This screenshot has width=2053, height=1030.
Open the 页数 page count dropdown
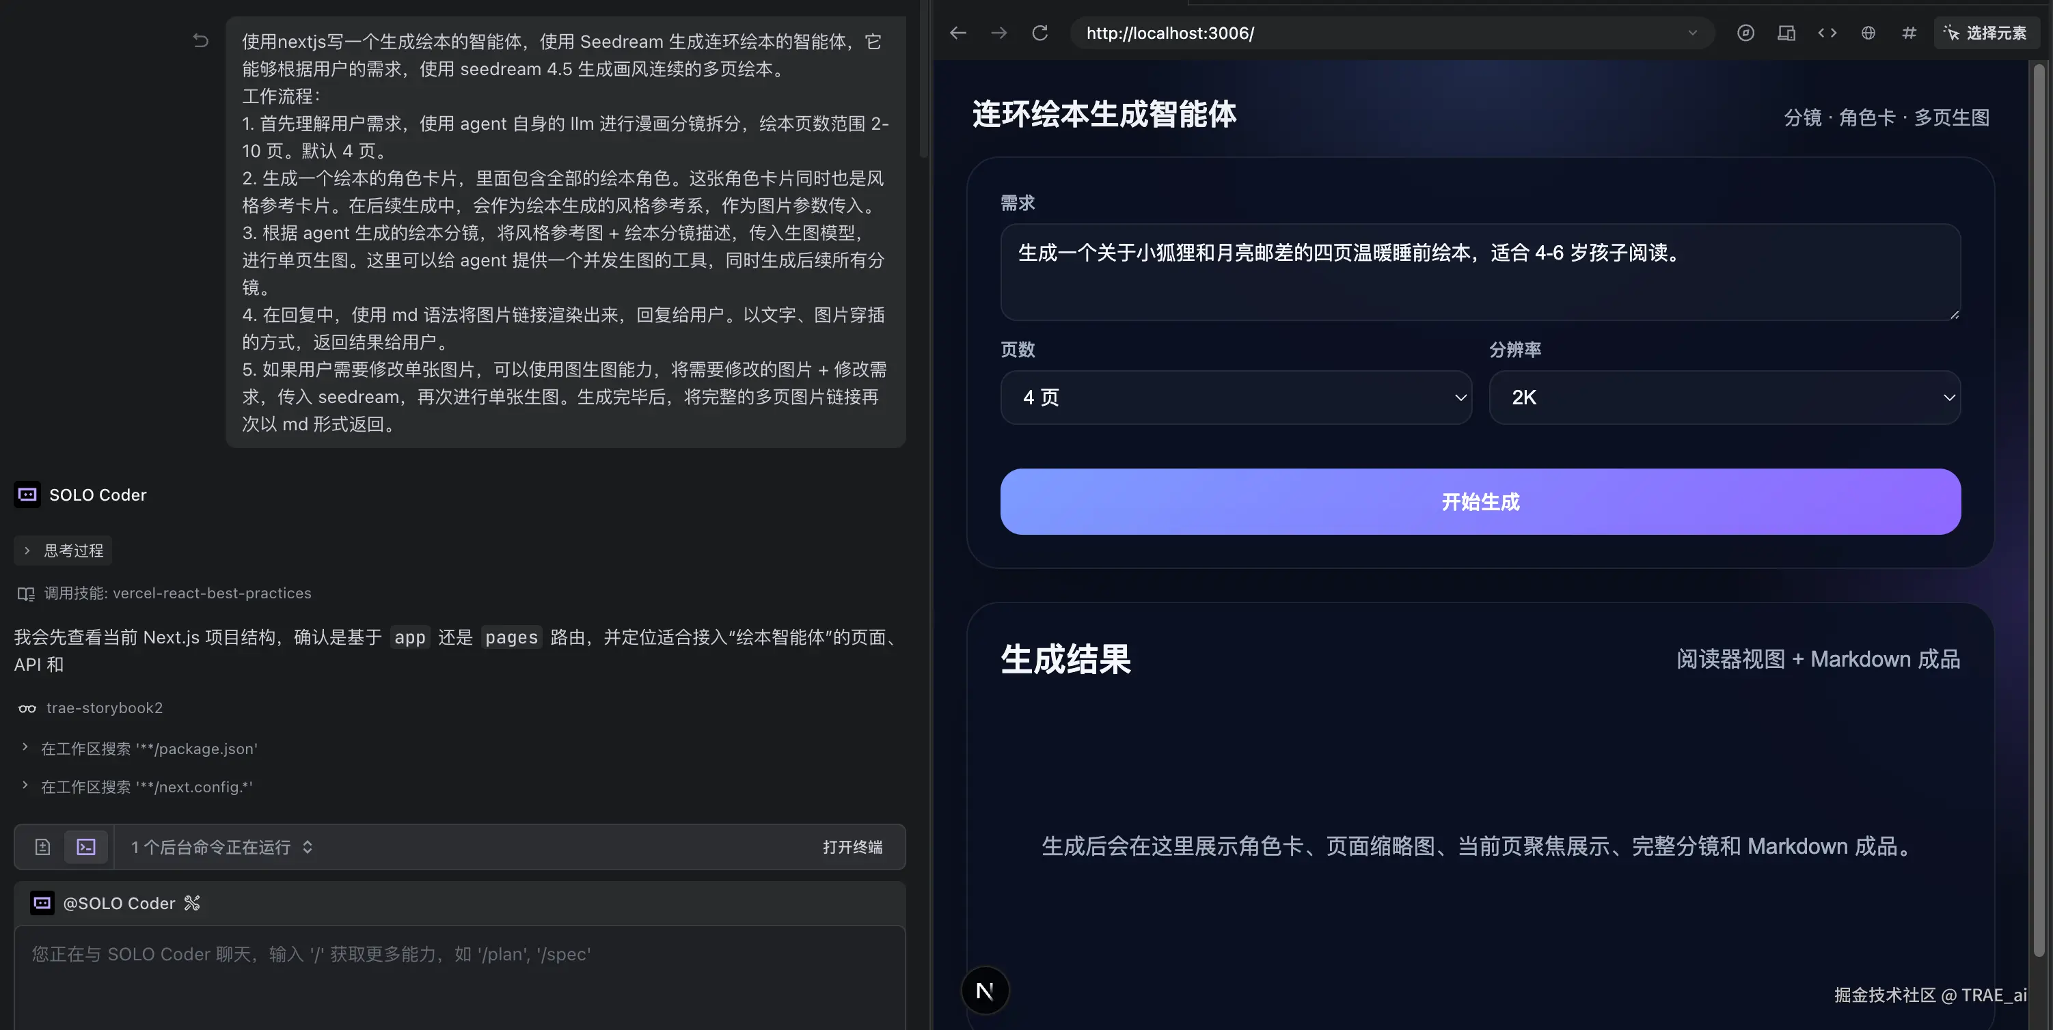1236,398
